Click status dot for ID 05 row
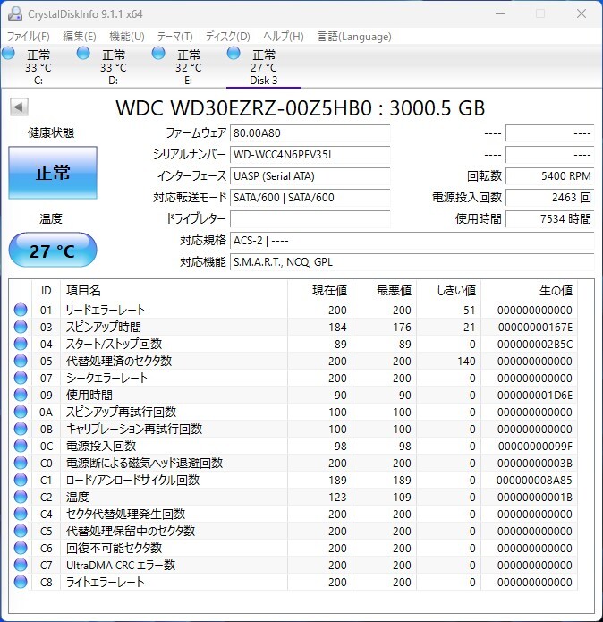This screenshot has height=622, width=603. [x=21, y=361]
